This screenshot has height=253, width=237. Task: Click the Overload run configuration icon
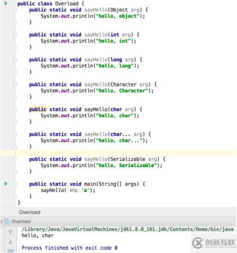(7, 222)
